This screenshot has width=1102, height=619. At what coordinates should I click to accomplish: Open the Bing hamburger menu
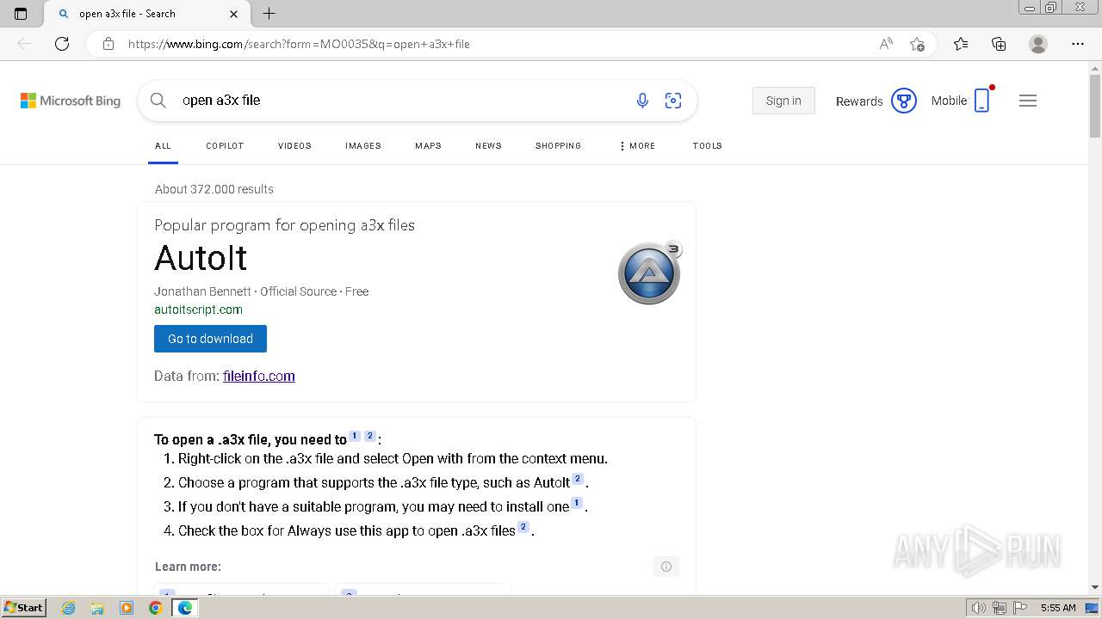pyautogui.click(x=1028, y=101)
